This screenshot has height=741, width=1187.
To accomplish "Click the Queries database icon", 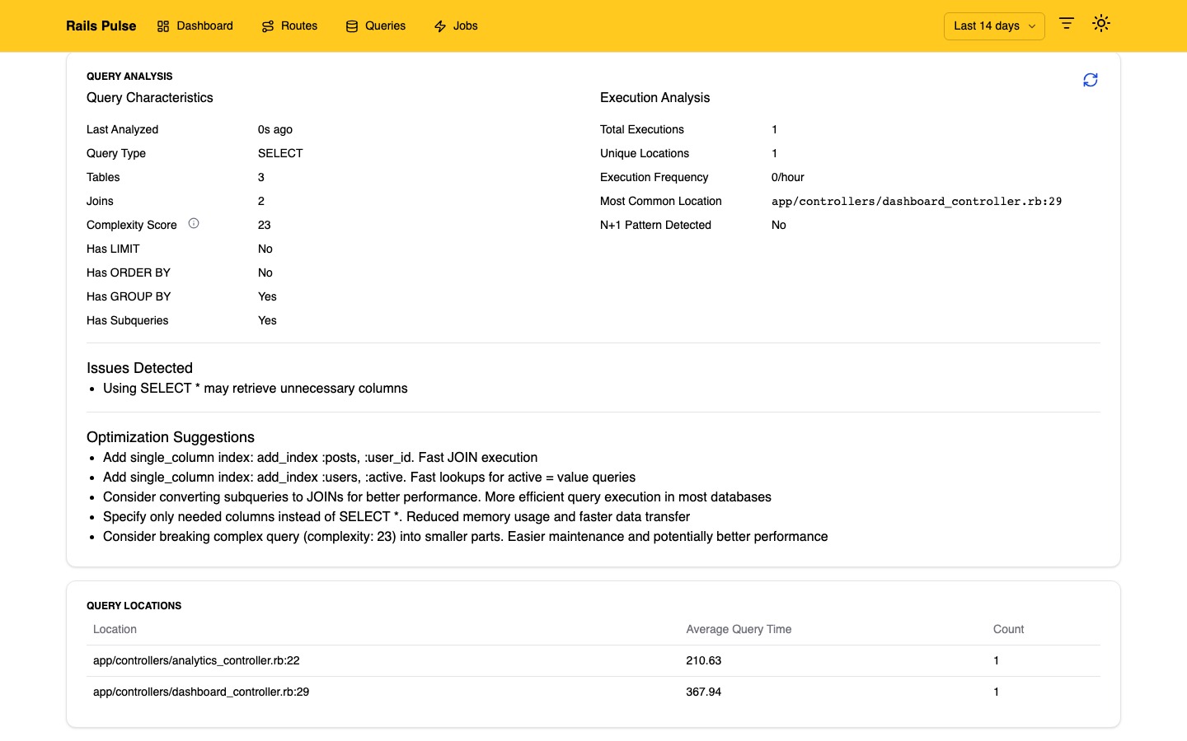I will click(352, 26).
